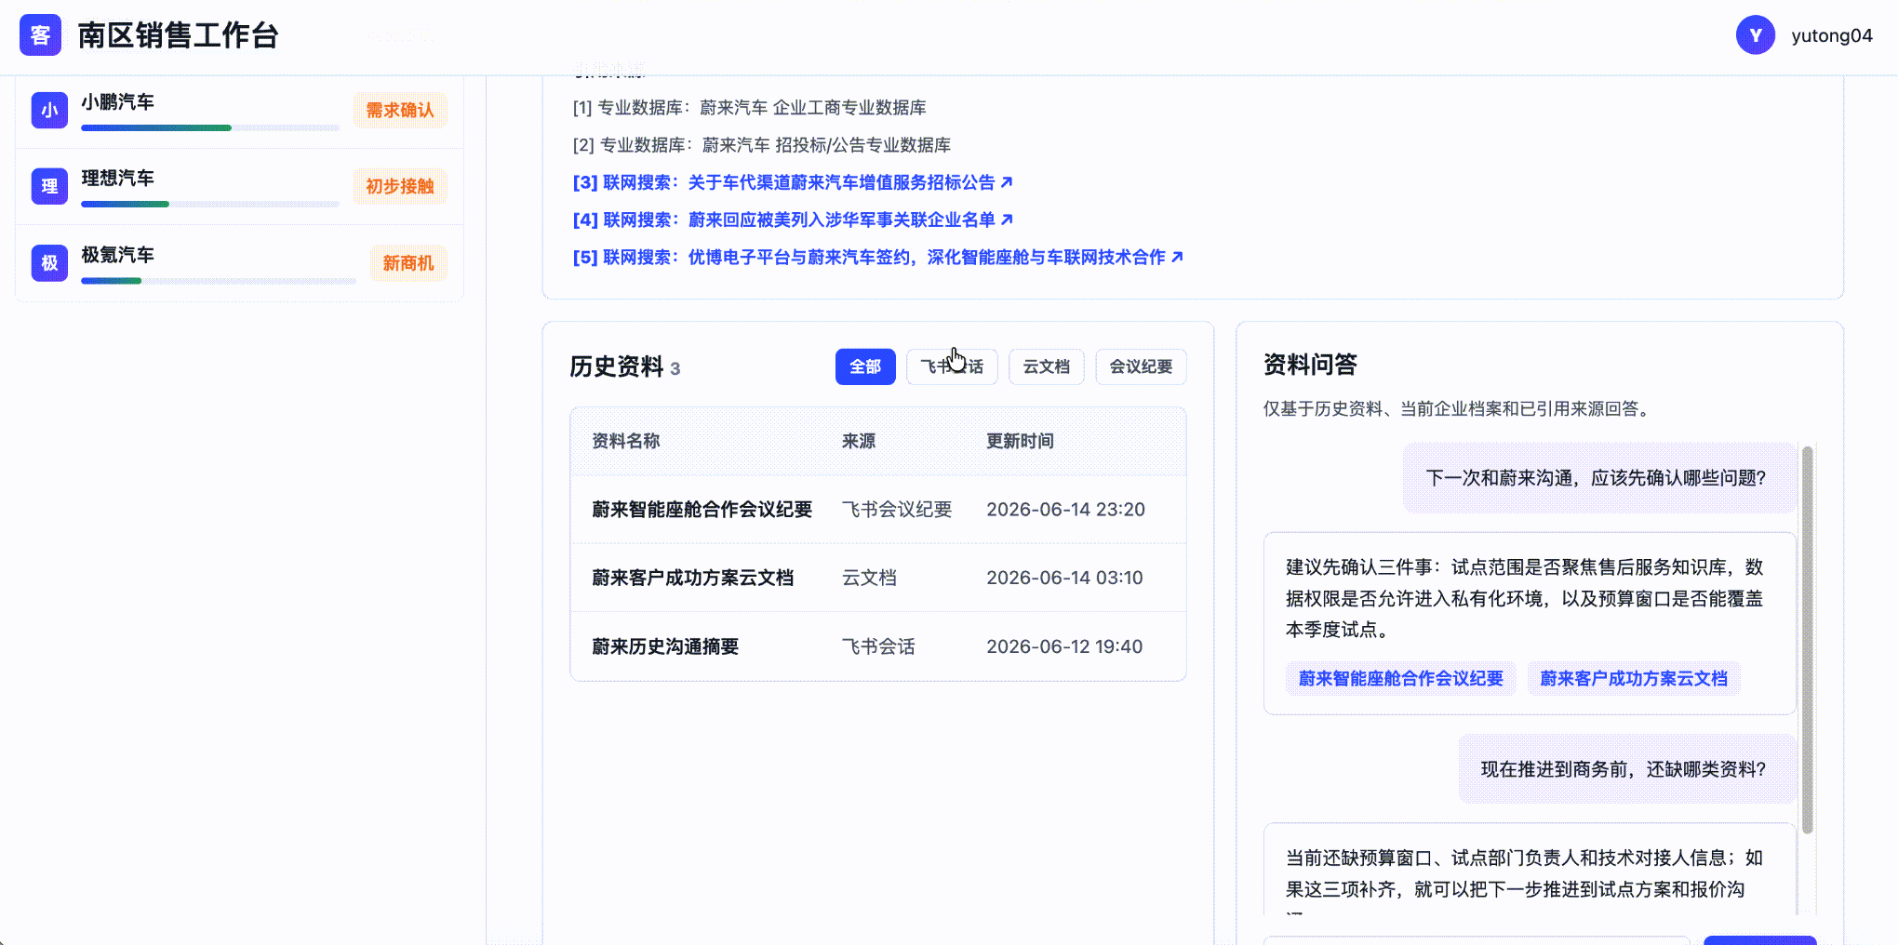Click the 初步接触 status tag
1898x945 pixels.
[x=400, y=186]
